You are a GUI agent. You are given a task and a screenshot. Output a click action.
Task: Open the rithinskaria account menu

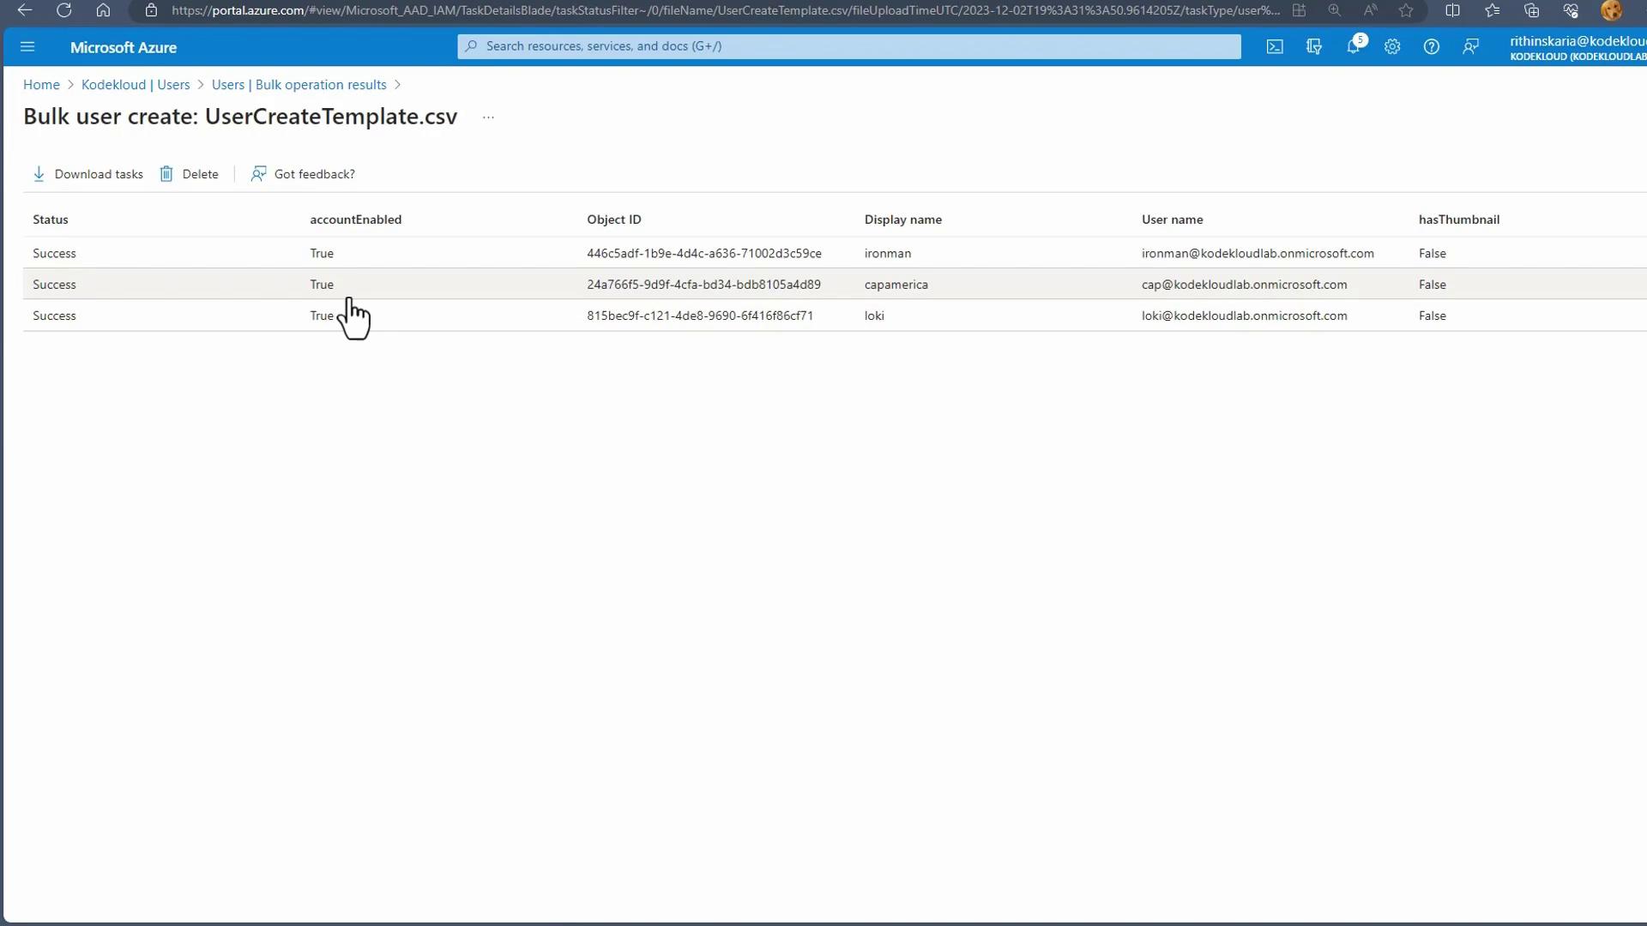[x=1578, y=48]
